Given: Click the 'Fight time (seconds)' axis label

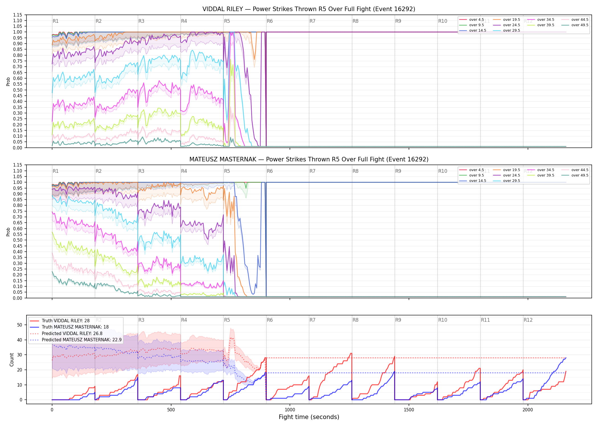Looking at the screenshot, I should (x=309, y=417).
